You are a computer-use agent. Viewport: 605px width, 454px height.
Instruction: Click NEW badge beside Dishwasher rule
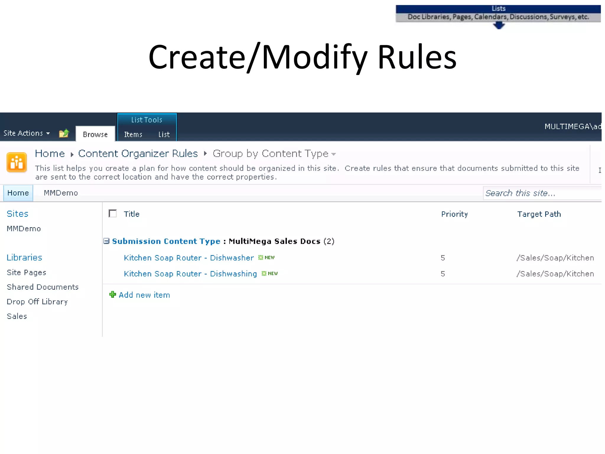pyautogui.click(x=266, y=257)
